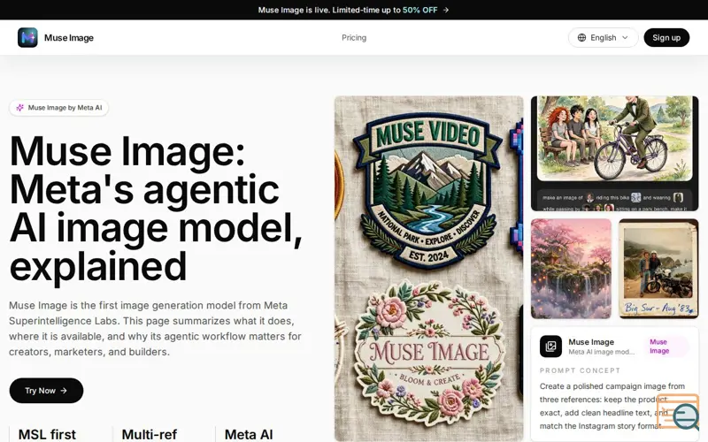Click the Meta AI stat heading

tap(249, 434)
